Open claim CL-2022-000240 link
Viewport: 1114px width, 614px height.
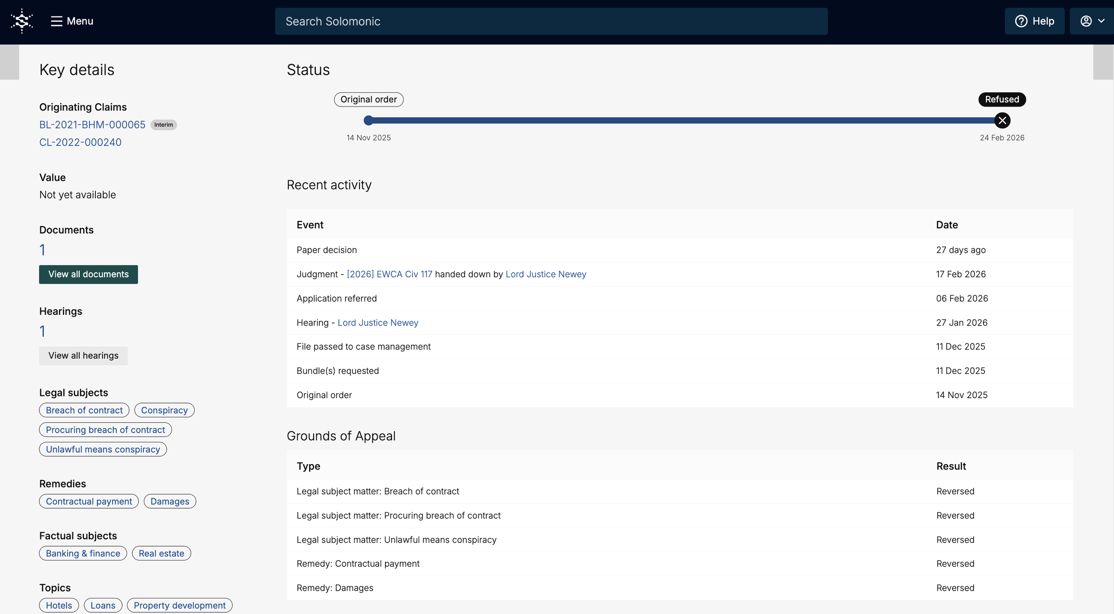[x=80, y=142]
